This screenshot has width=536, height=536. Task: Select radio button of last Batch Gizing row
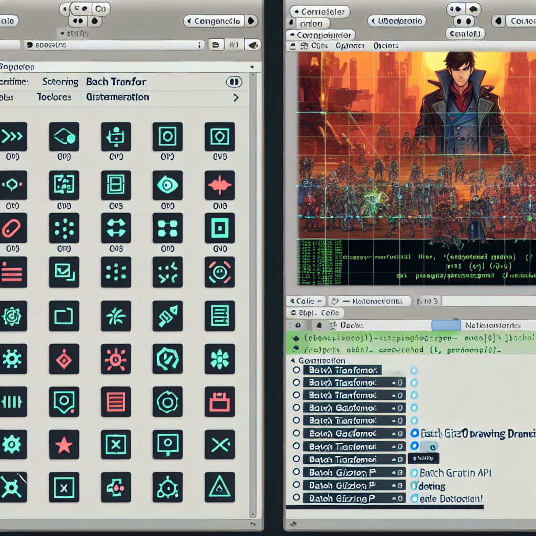[x=296, y=497]
